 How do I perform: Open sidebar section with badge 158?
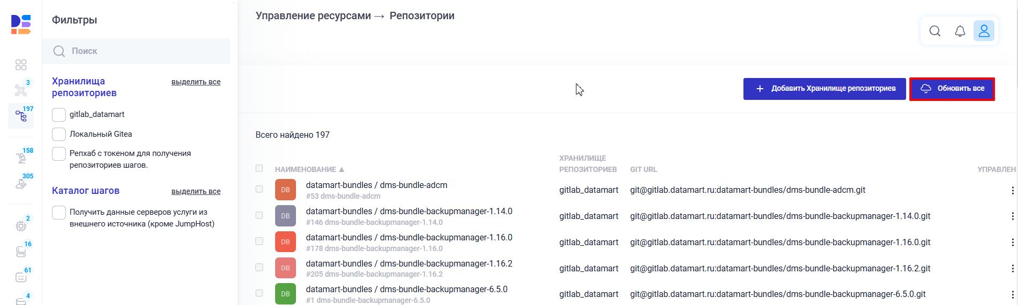point(21,158)
